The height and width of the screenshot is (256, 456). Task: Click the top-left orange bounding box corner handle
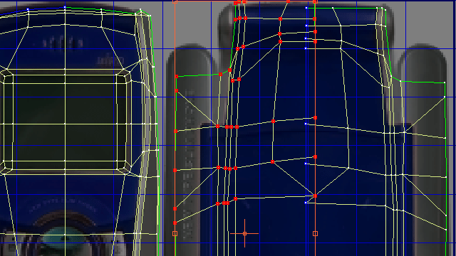[175, 1]
